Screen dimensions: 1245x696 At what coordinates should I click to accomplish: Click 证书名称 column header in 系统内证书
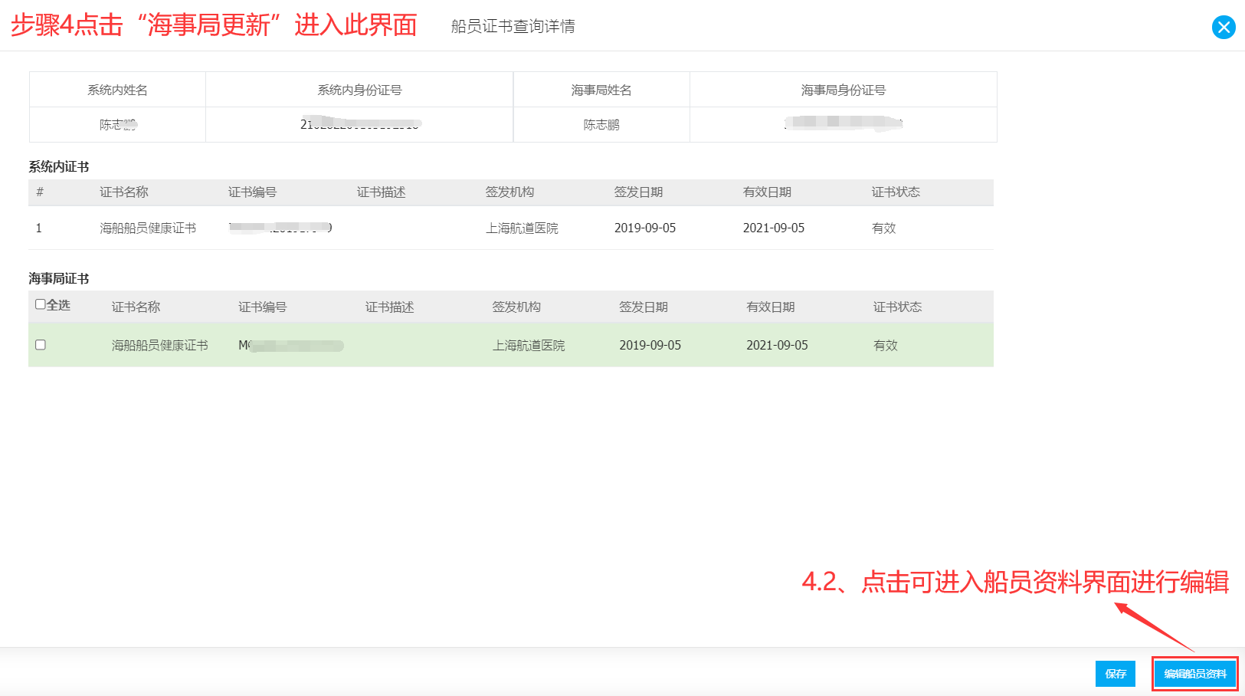(124, 192)
